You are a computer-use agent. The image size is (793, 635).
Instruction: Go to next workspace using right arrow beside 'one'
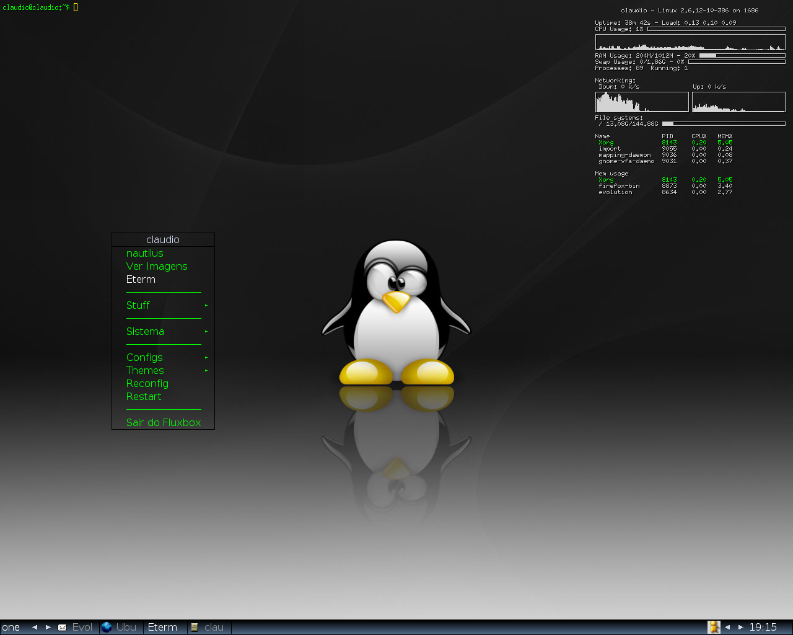(x=48, y=627)
